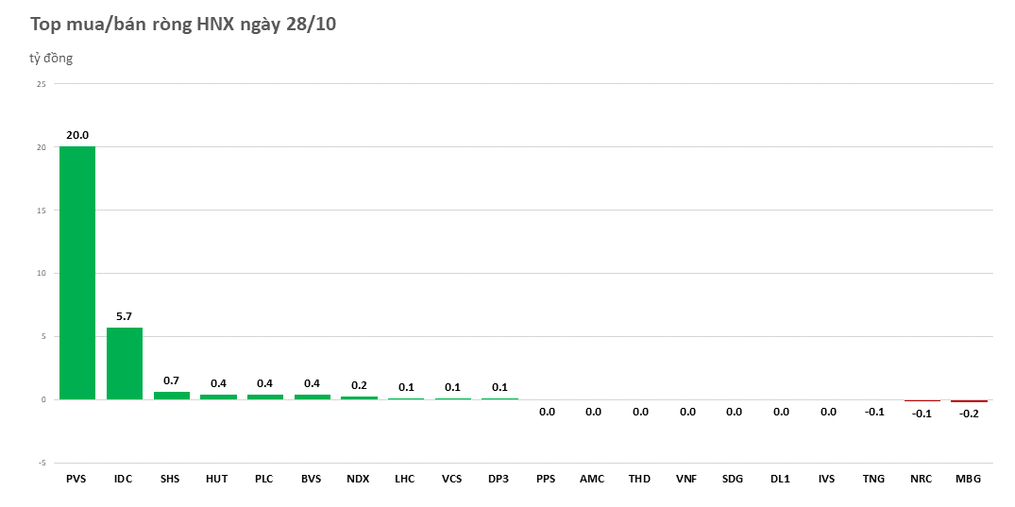Select the chart title "Top mua/bán ròng HNX"
Screen dimensions: 1015x507
pyautogui.click(x=183, y=25)
